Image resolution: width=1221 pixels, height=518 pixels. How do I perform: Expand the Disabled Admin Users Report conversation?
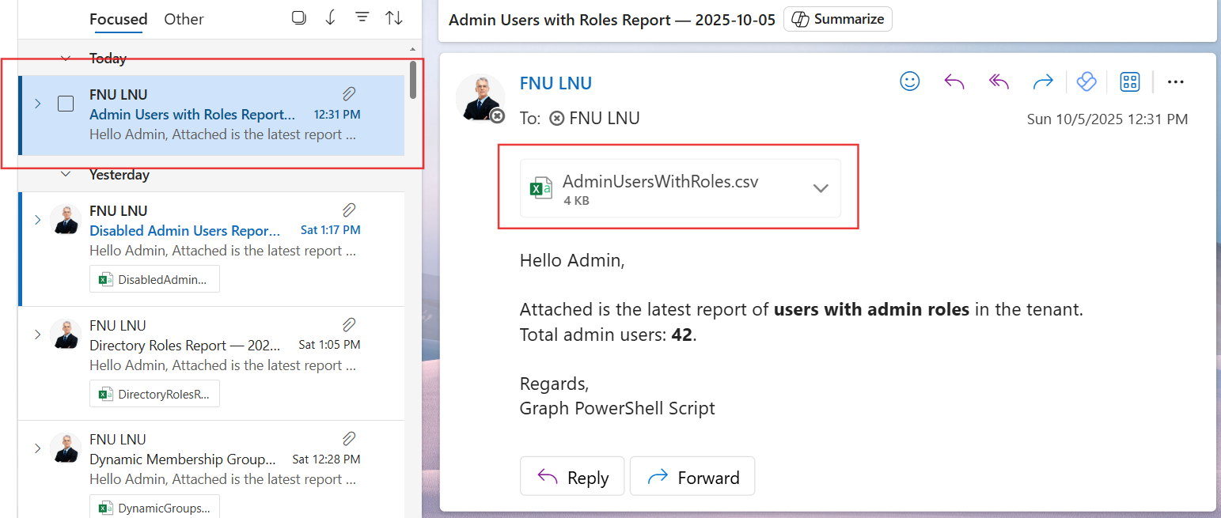click(x=37, y=220)
